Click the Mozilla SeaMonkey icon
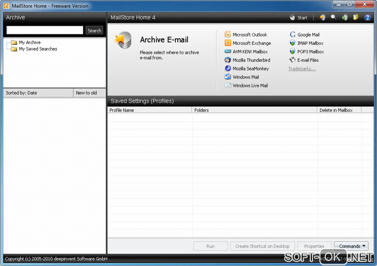The width and height of the screenshot is (377, 266). click(x=227, y=68)
